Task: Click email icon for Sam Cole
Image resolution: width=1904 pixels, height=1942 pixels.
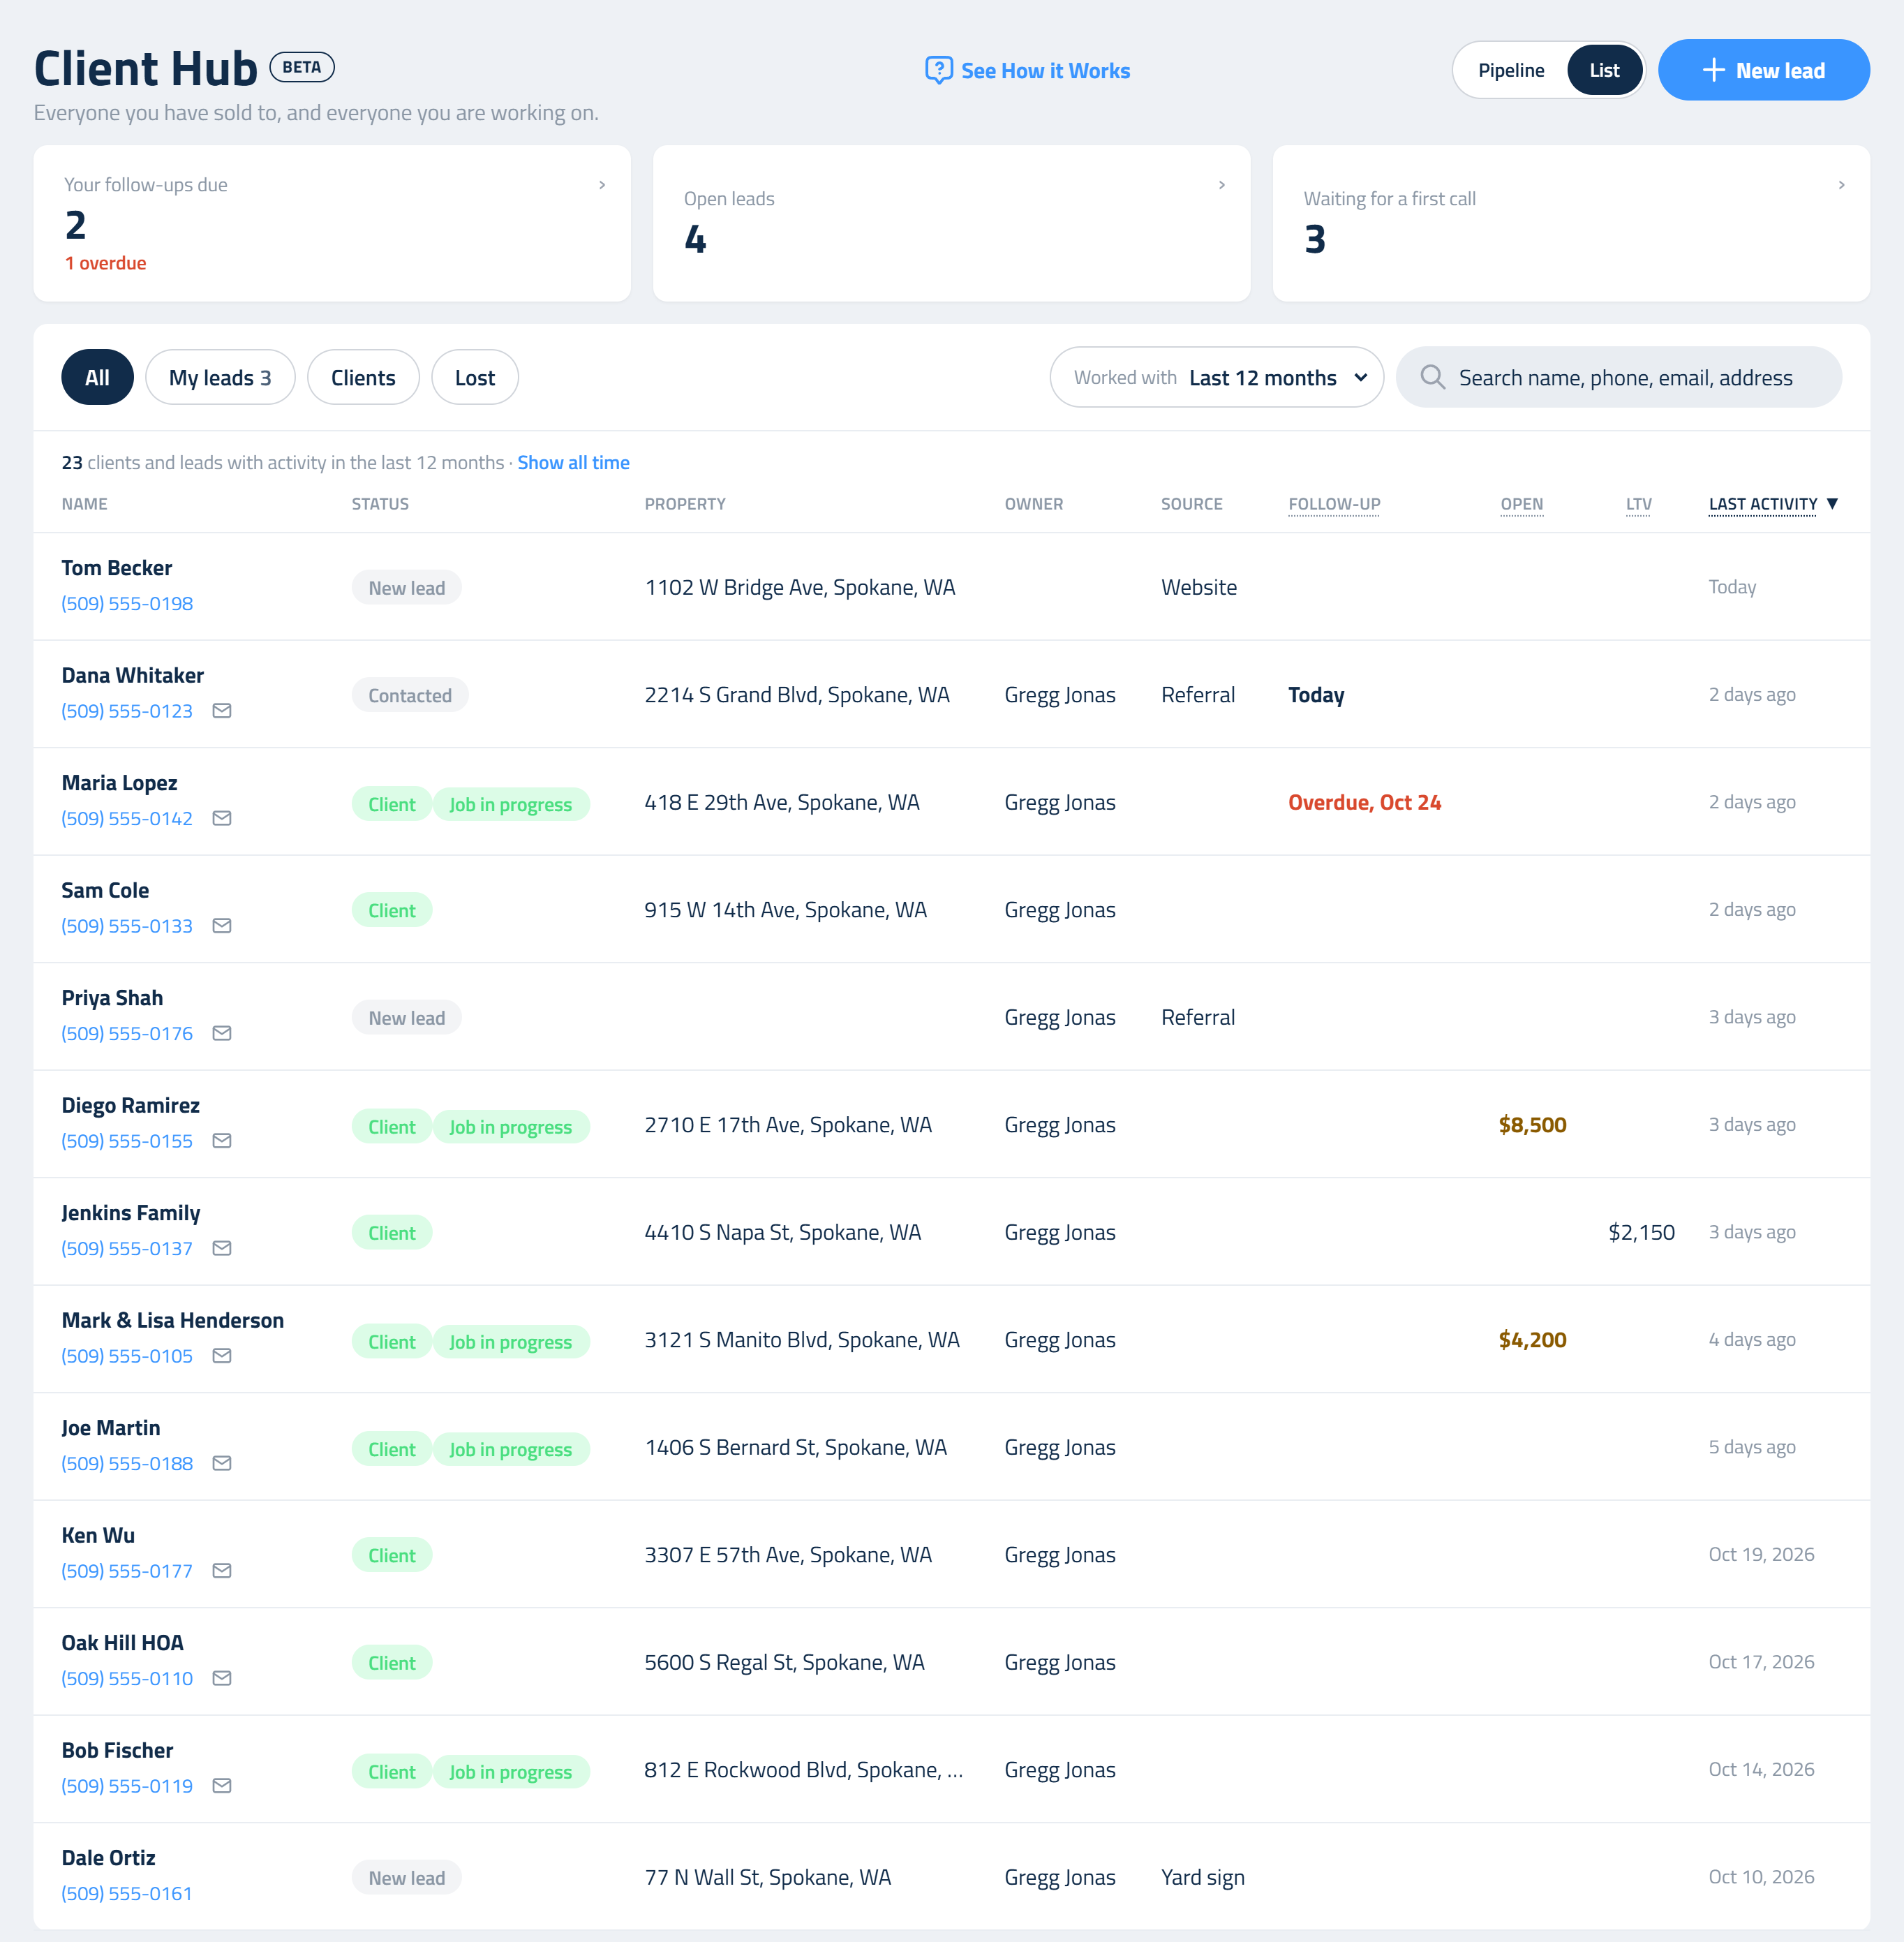Action: click(x=222, y=926)
